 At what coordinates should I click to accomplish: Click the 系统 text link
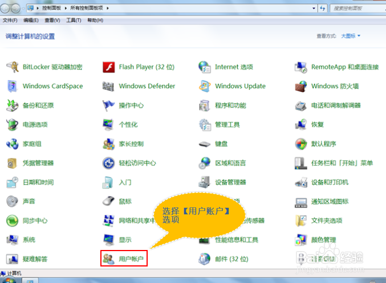pyautogui.click(x=29, y=240)
